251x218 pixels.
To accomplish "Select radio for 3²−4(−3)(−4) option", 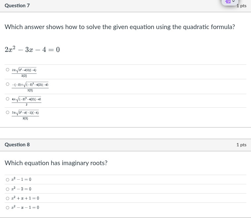I will point(8,112).
